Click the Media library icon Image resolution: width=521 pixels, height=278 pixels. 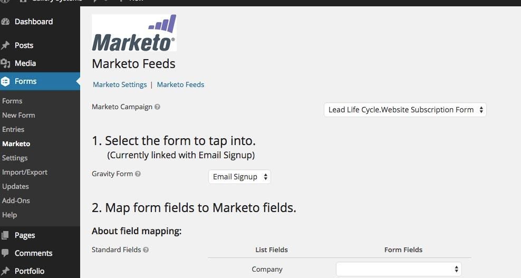[5, 63]
